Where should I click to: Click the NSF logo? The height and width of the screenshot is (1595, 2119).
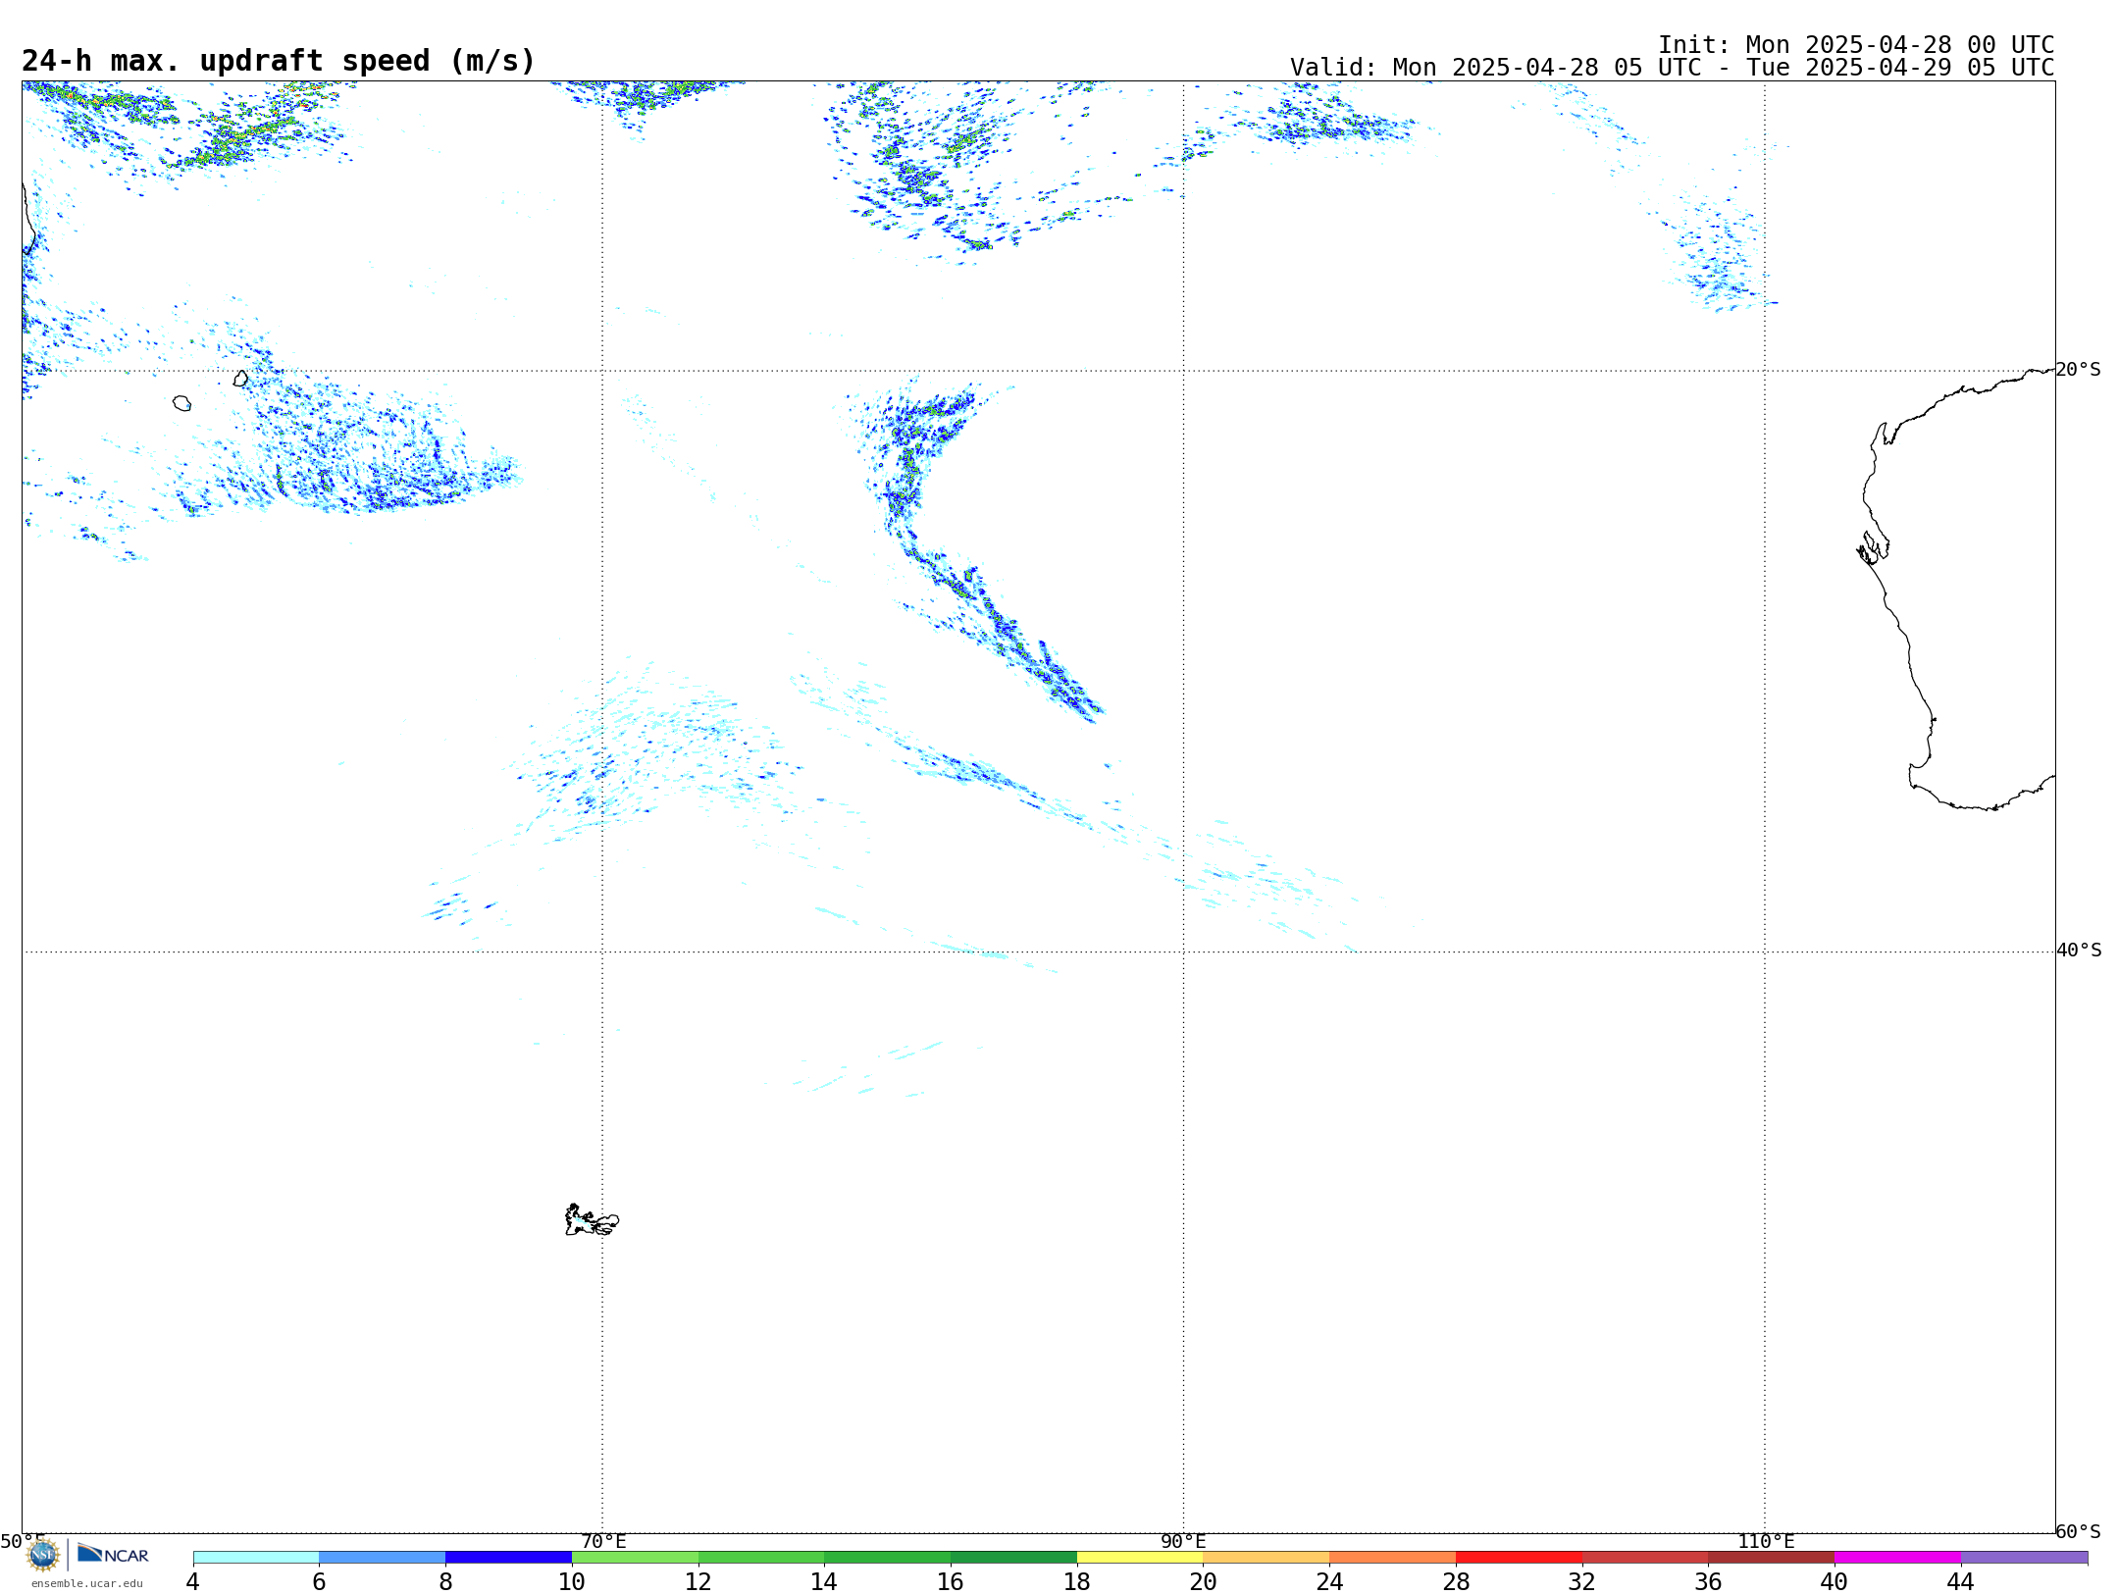click(43, 1555)
